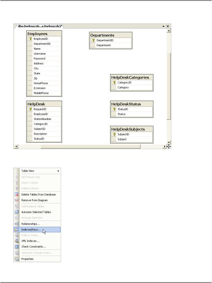Choose Check Constraints menu entry

37,246
